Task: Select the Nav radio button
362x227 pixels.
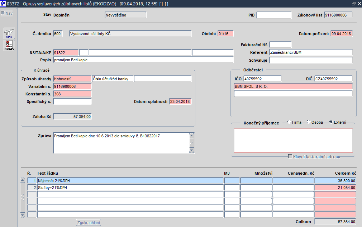Action: click(x=3, y=13)
